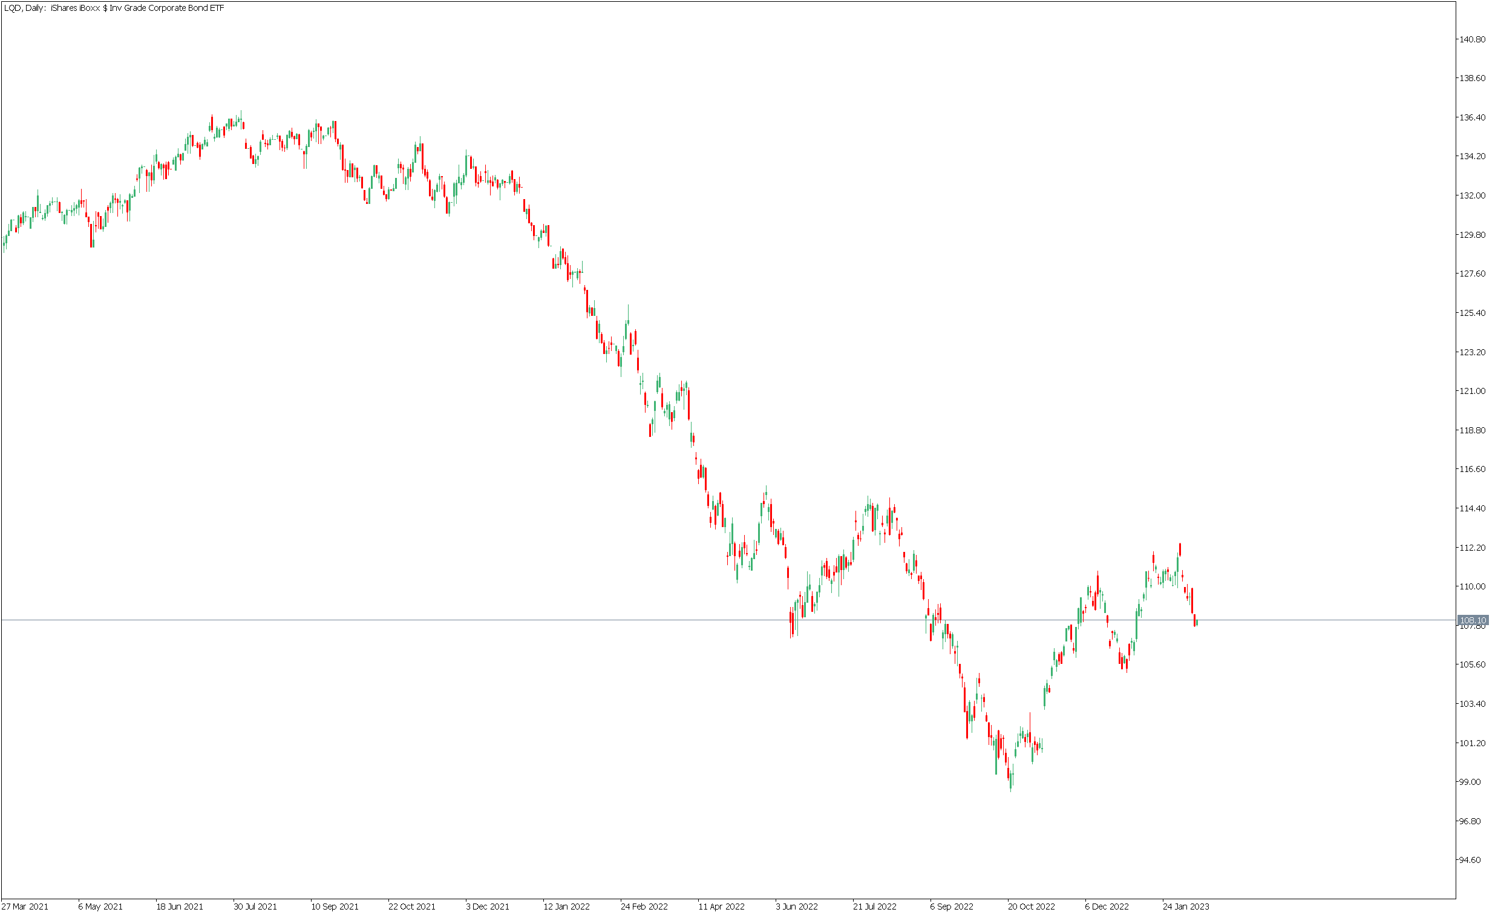Click the 127.60 price axis label
1498x915 pixels.
[x=1473, y=274]
